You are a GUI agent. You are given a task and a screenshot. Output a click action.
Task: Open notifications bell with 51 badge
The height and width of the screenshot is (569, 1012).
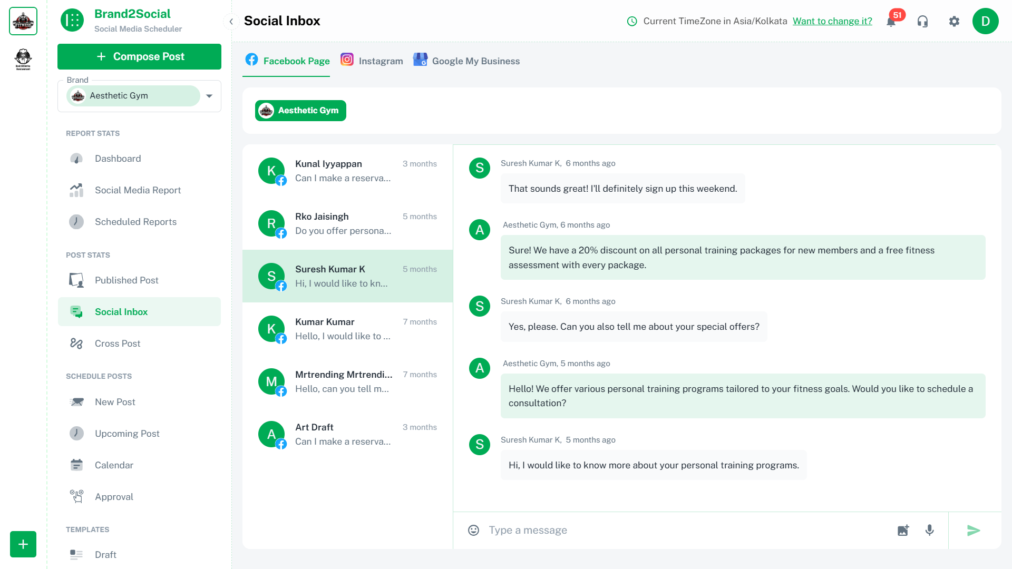pyautogui.click(x=891, y=22)
